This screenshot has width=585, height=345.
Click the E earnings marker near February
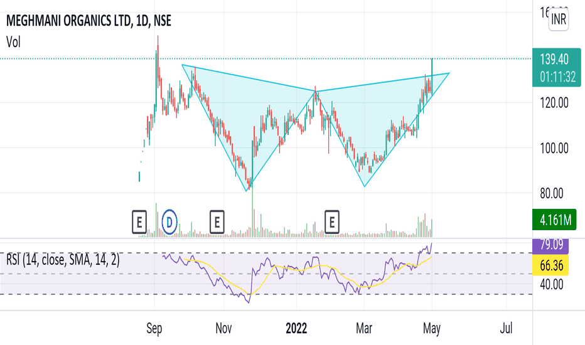click(331, 222)
